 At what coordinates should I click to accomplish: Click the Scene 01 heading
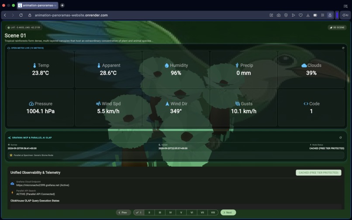pyautogui.click(x=15, y=35)
